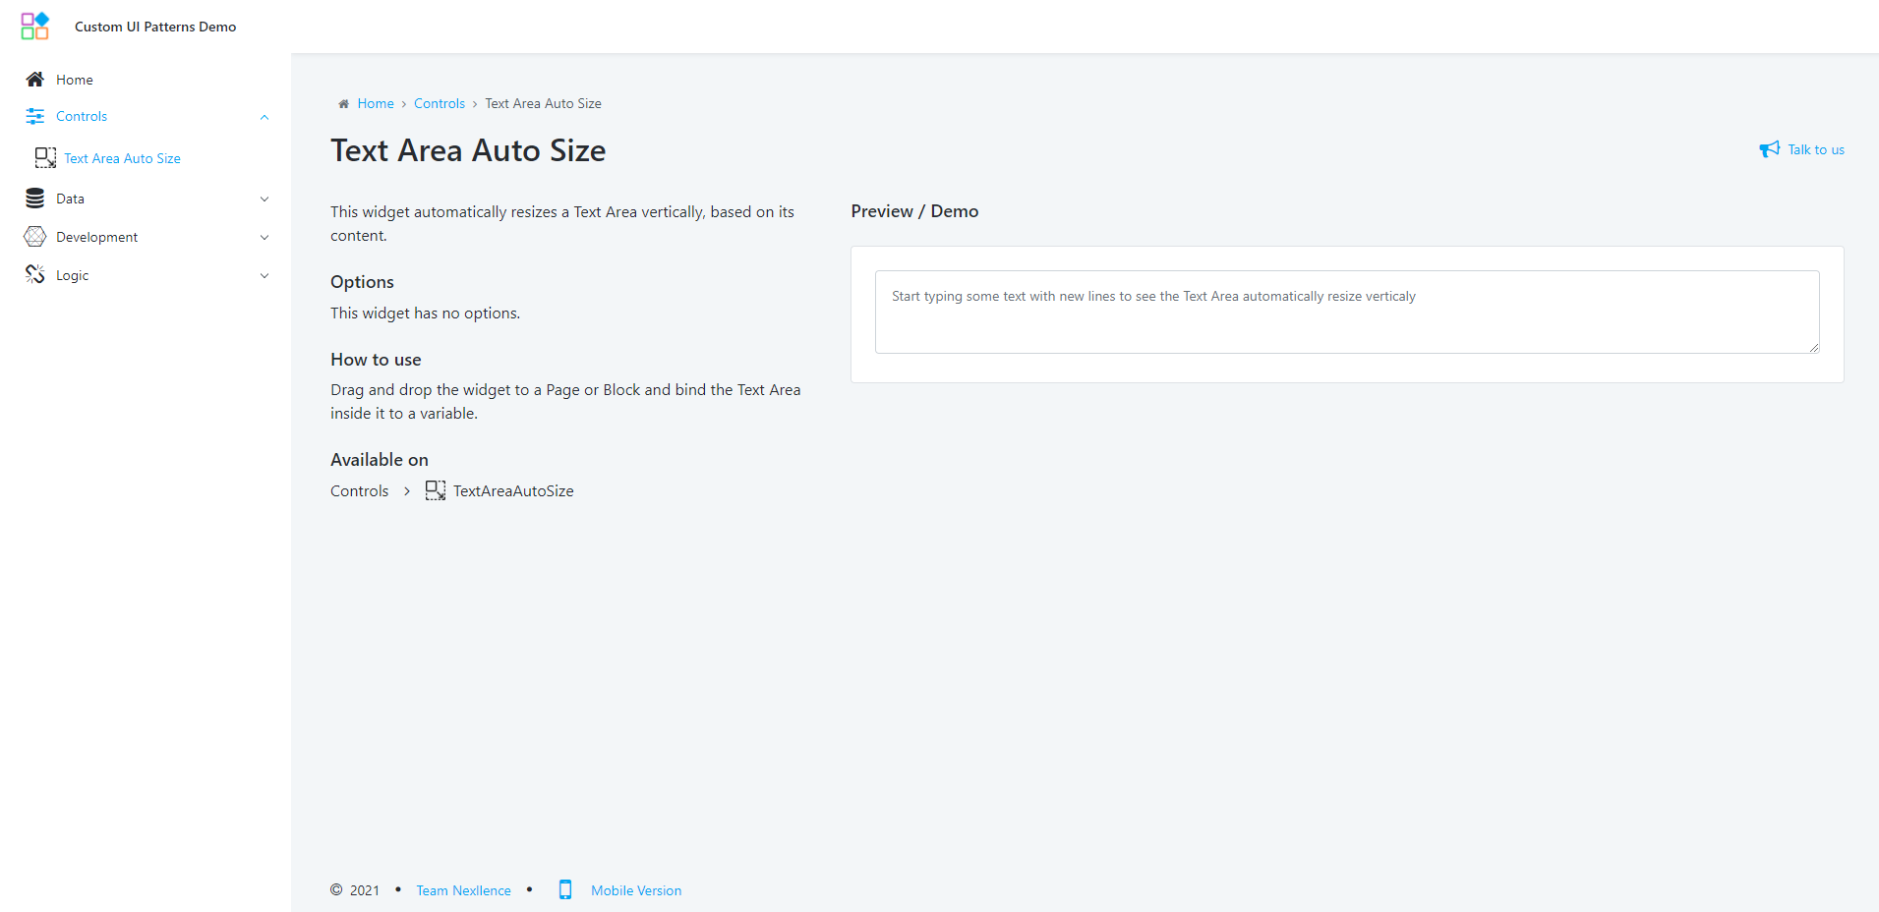This screenshot has width=1879, height=912.
Task: Expand the Logic section
Action: [264, 275]
